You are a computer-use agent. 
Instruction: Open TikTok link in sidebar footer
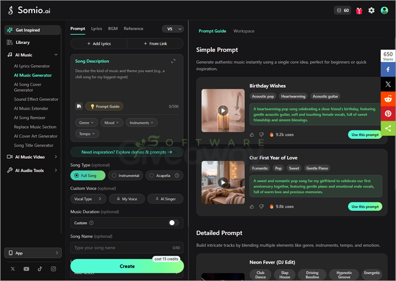click(40, 269)
